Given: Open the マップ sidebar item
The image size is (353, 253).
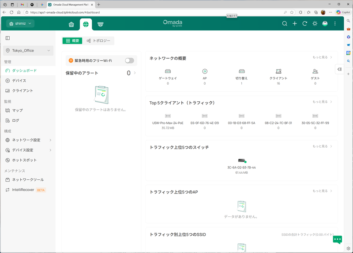Looking at the screenshot, I should point(27,111).
